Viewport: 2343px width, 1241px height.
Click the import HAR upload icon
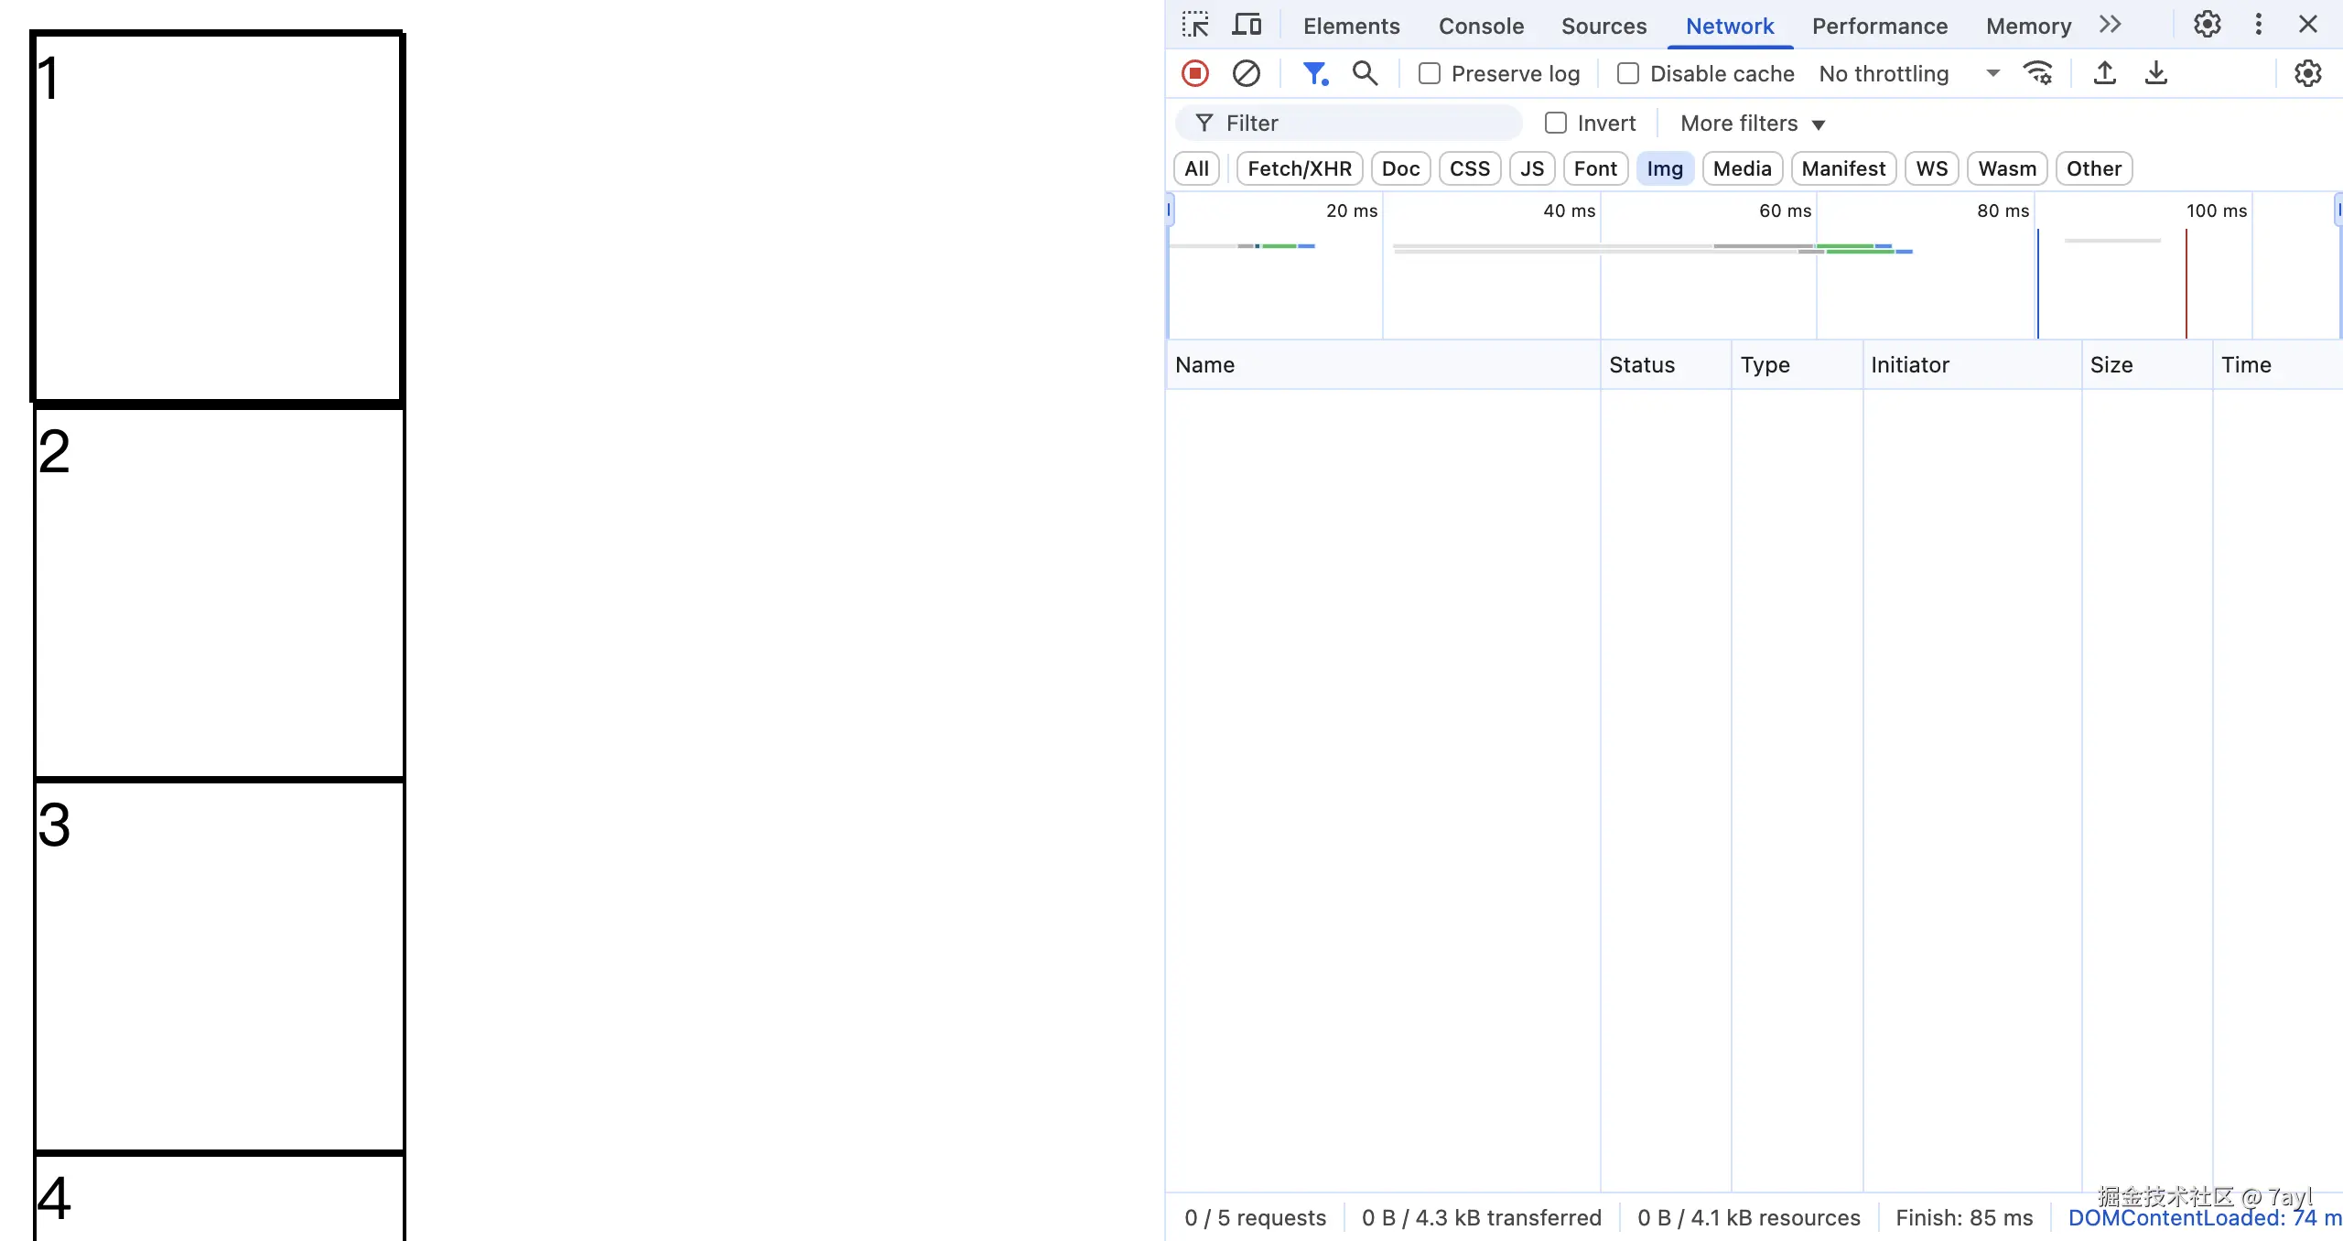point(2104,73)
